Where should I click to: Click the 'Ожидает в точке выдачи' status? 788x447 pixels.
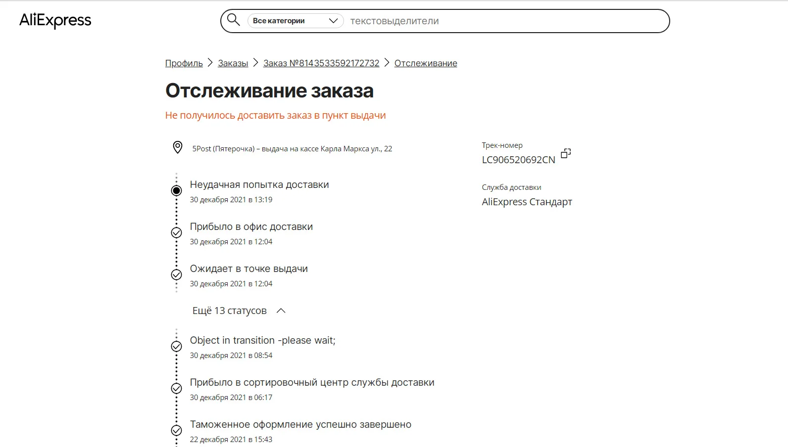(249, 269)
